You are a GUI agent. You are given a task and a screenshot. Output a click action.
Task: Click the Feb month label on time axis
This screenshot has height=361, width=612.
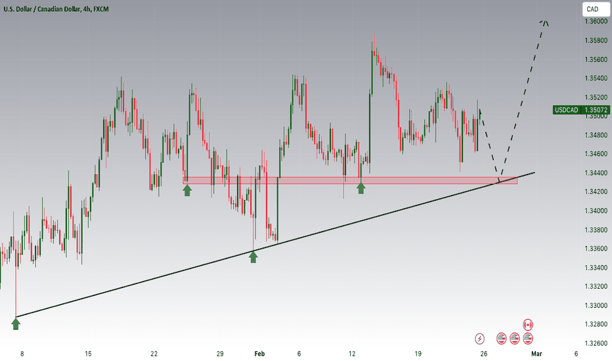[x=259, y=354]
